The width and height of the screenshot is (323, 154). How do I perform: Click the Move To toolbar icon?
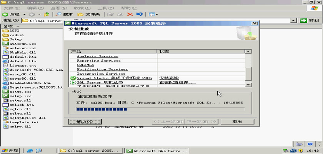click(x=111, y=14)
